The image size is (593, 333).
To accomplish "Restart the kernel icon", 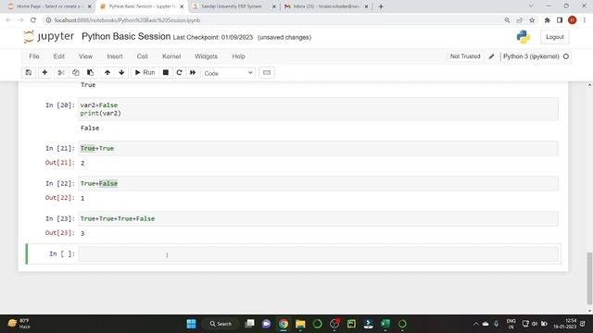I will (179, 72).
